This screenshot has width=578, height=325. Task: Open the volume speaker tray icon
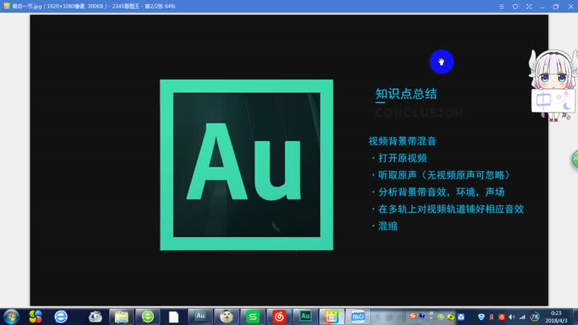[x=511, y=317]
